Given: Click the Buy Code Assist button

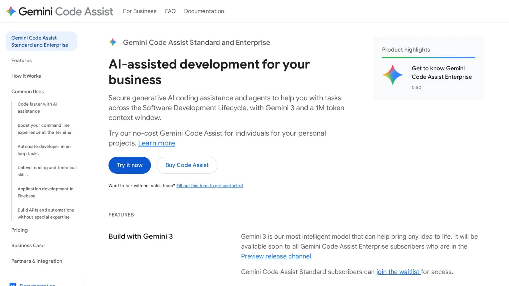Looking at the screenshot, I should [x=187, y=165].
